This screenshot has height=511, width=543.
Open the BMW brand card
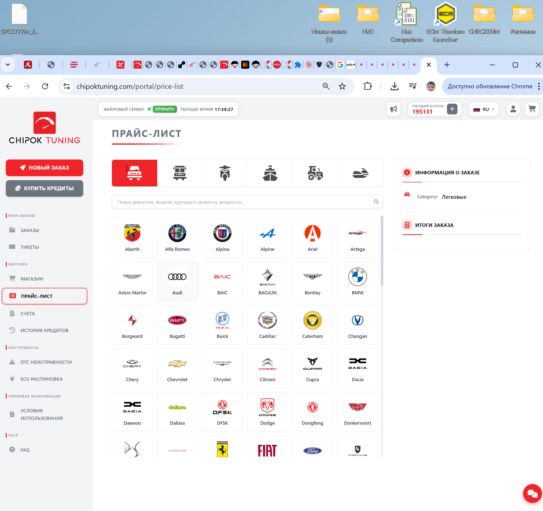pos(358,282)
